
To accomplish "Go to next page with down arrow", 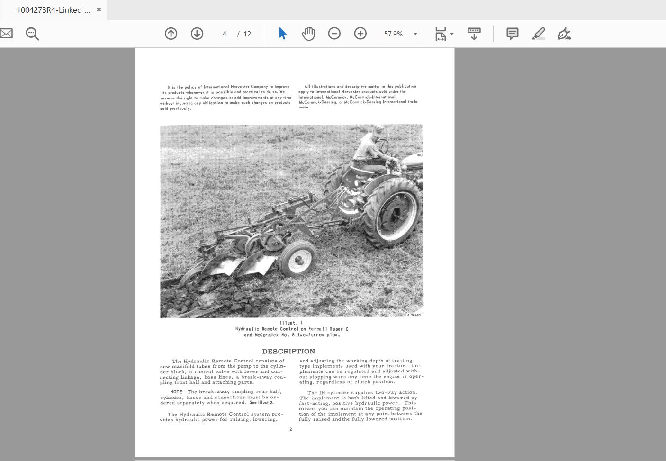I will [x=197, y=34].
